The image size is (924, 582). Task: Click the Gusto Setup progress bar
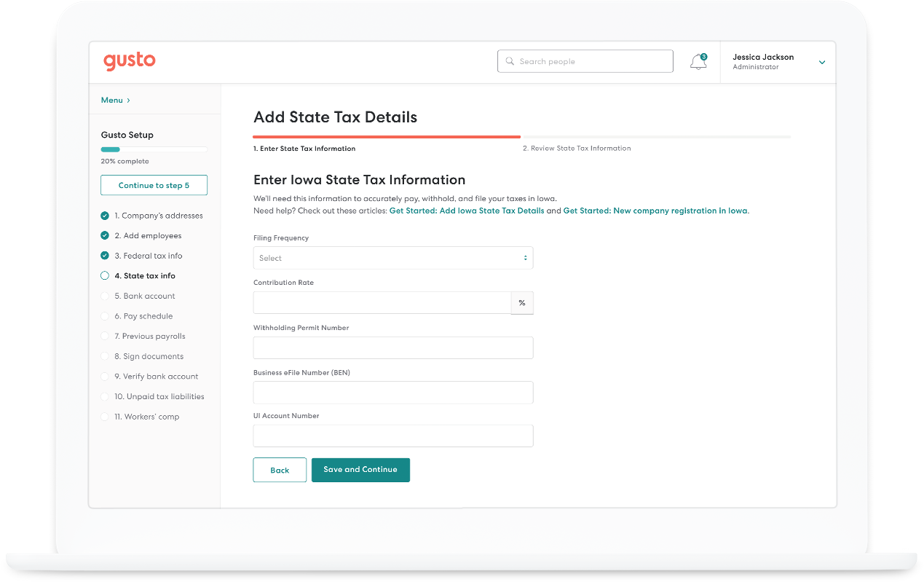154,149
